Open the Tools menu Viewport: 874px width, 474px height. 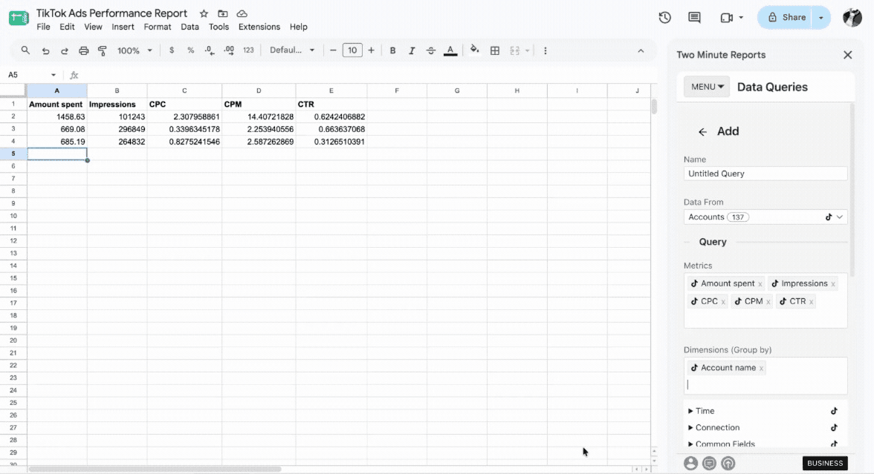point(218,27)
